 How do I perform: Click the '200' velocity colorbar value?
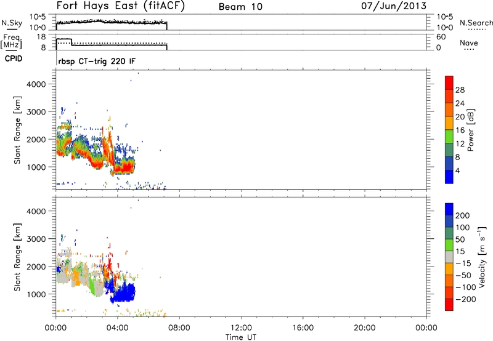point(463,215)
